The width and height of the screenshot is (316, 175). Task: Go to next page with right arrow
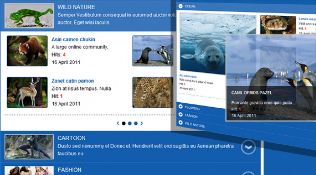pyautogui.click(x=142, y=123)
